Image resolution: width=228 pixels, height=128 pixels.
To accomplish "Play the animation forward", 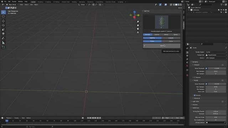I will 95,118.
